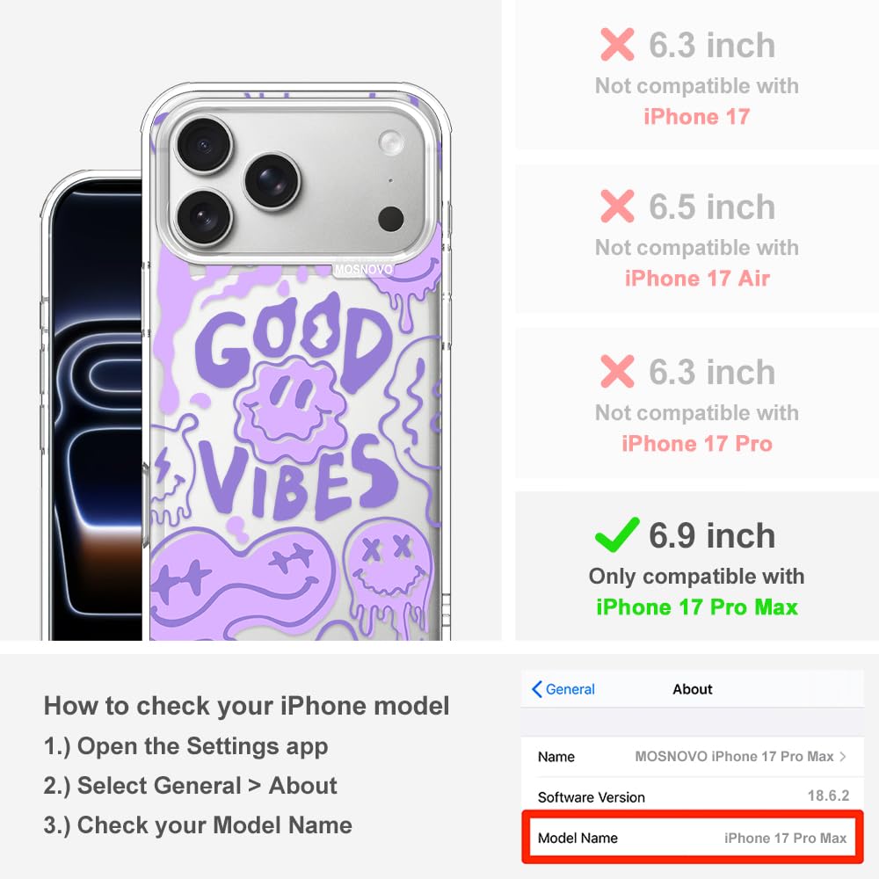
Task: Select the About title header
Action: tap(693, 689)
